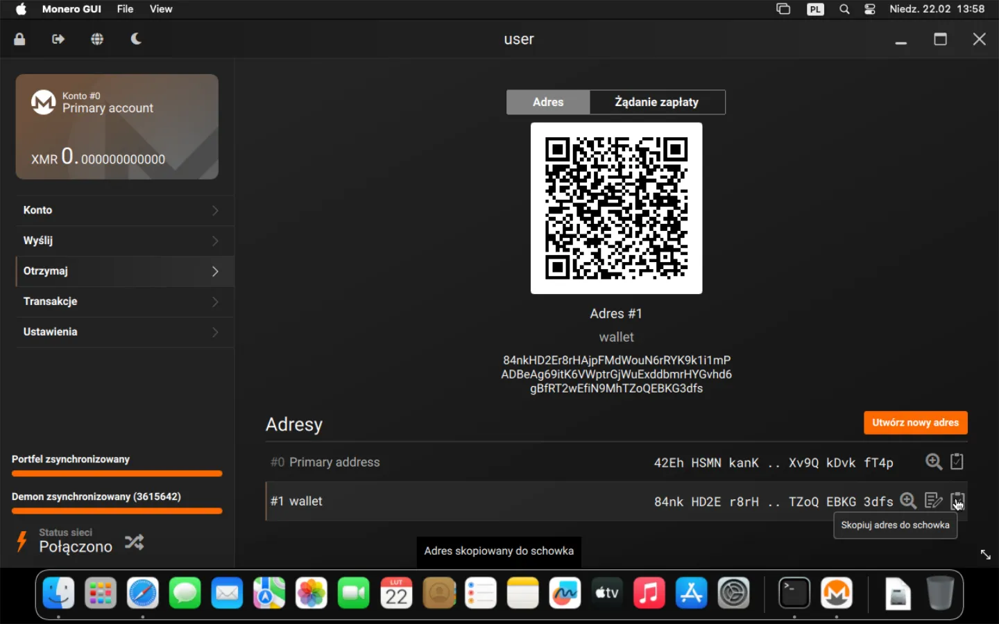999x624 pixels.
Task: Click the Primary account card
Action: pos(117,127)
